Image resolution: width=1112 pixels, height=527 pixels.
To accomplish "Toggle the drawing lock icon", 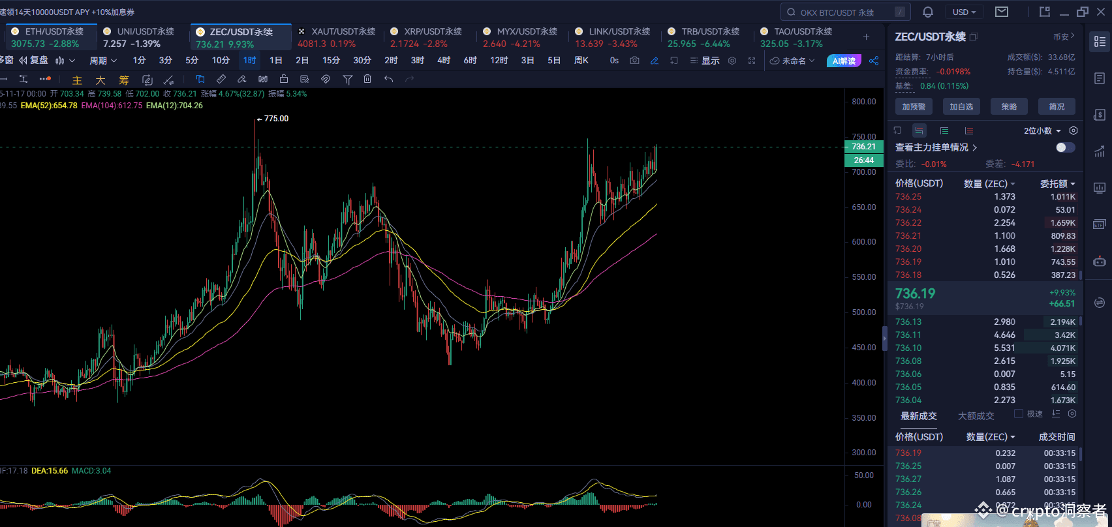I will [x=283, y=80].
